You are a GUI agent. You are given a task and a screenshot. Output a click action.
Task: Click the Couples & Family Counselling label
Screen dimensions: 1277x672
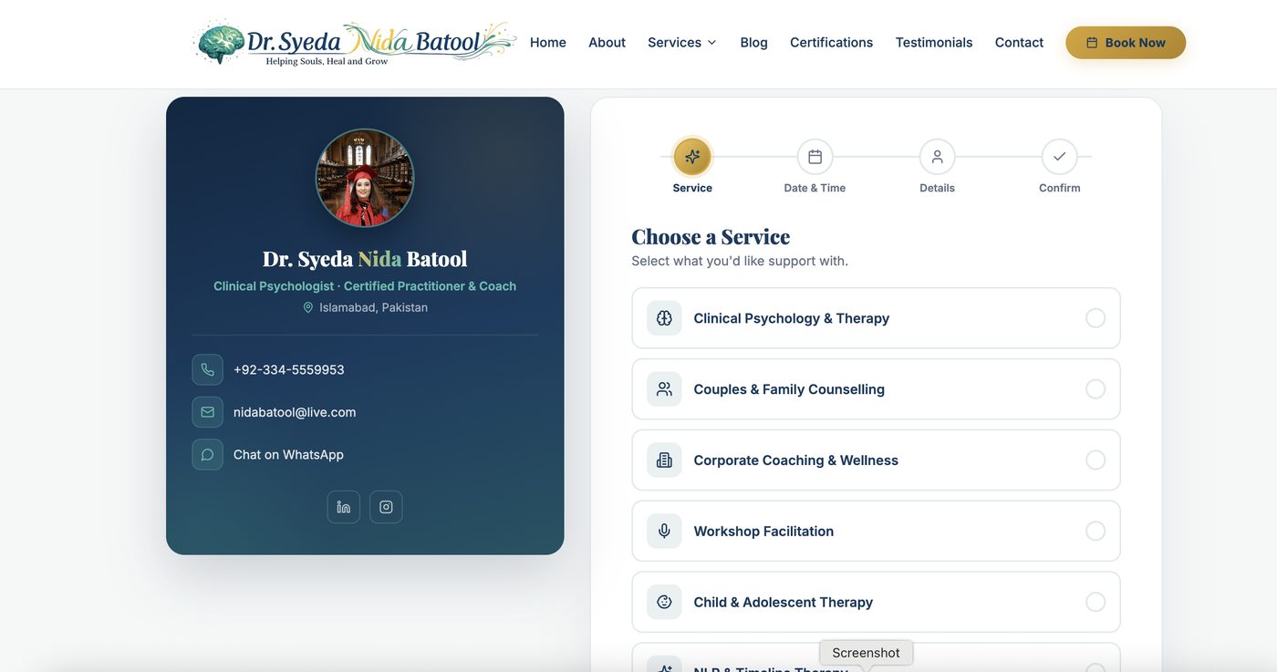point(789,389)
